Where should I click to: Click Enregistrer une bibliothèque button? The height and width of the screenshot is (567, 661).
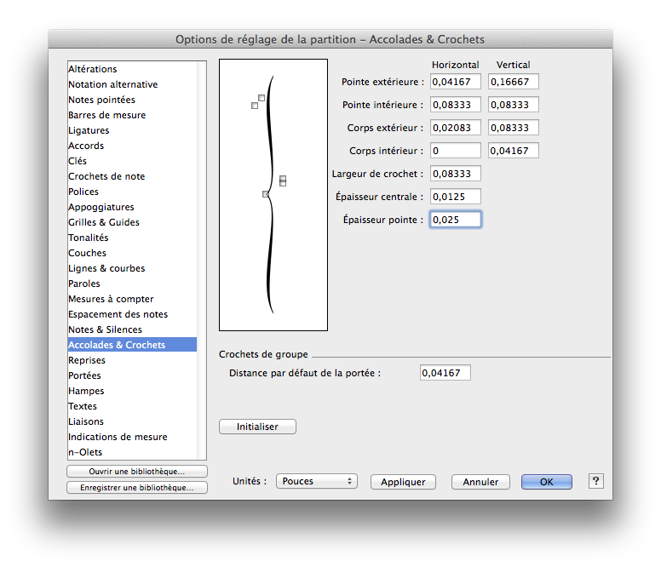[x=136, y=488]
